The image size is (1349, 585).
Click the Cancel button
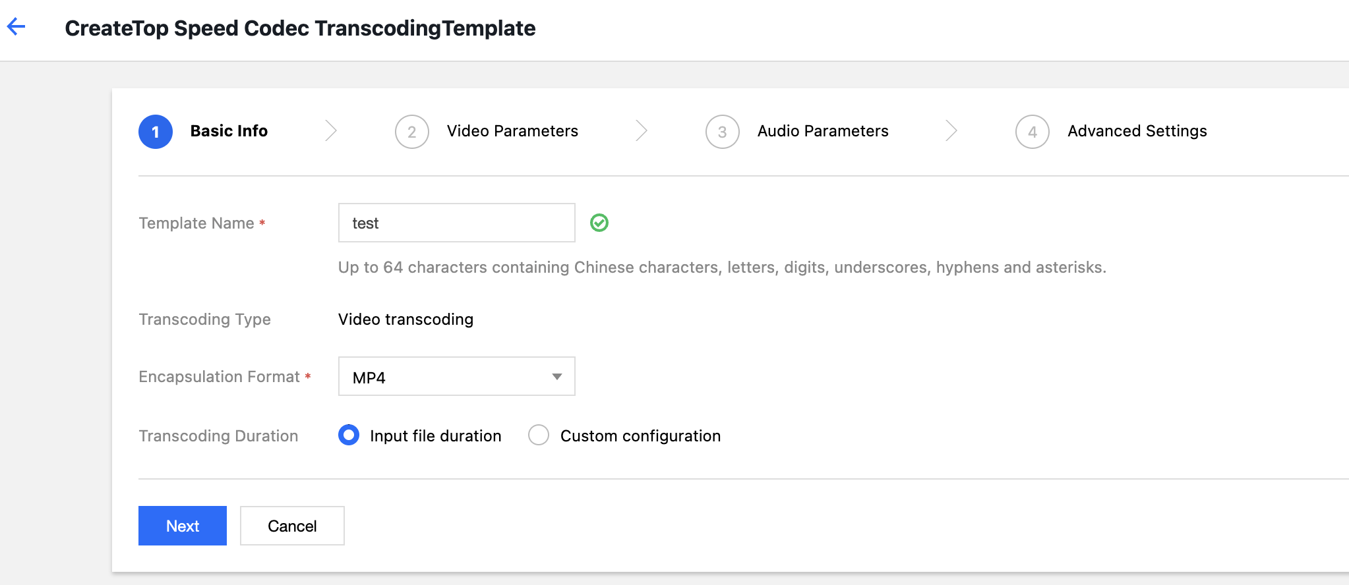coord(292,526)
